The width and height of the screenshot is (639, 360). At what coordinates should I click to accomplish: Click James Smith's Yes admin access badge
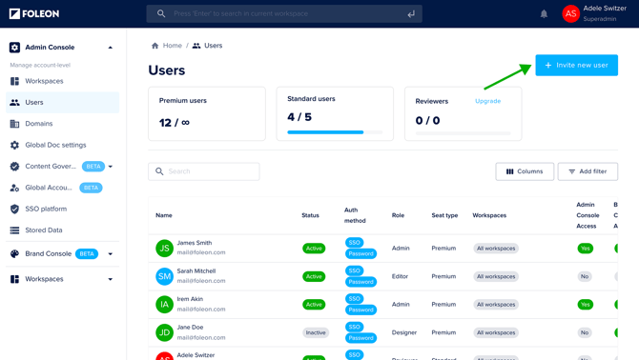click(586, 249)
